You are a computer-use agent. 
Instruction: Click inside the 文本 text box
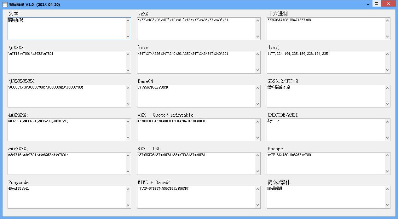66,29
